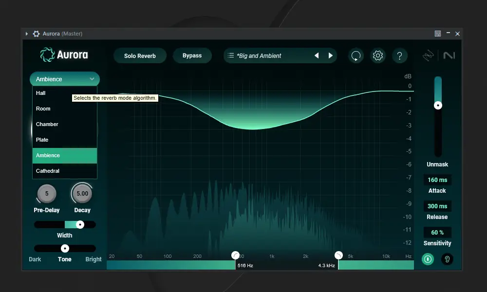Click the 160 ms Attack value

(437, 180)
